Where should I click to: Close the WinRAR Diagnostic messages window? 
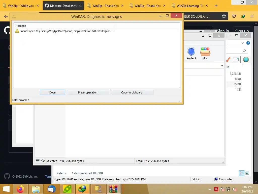176,15
